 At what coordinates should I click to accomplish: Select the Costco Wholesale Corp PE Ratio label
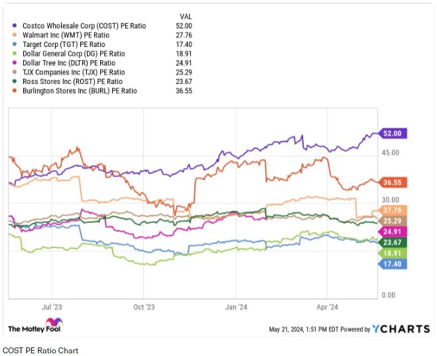click(83, 26)
